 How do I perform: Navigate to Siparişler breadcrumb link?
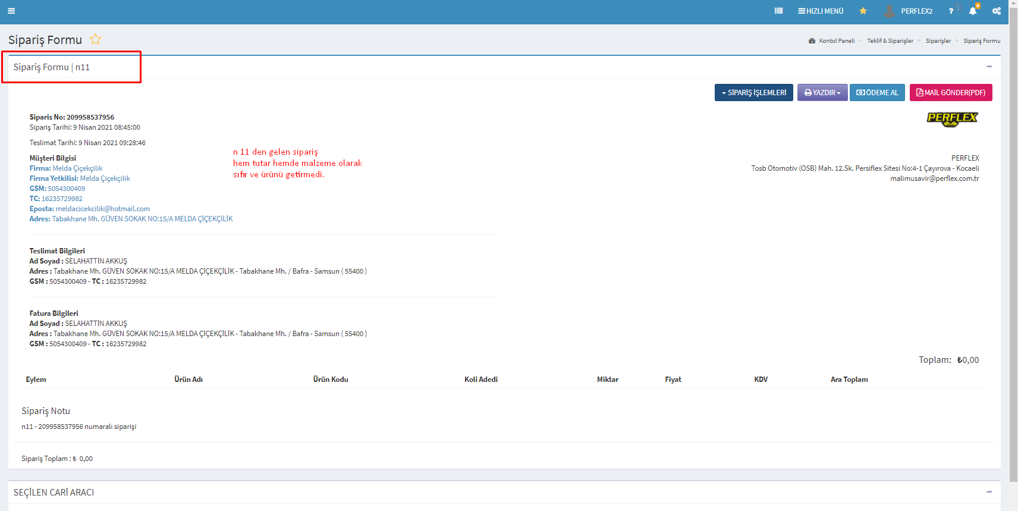[938, 41]
